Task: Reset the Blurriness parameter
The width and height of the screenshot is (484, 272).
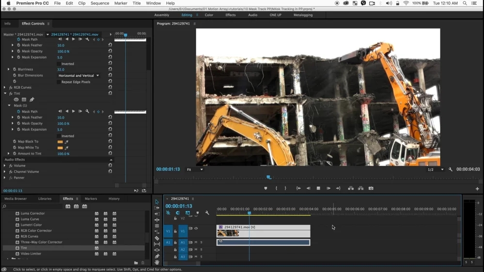Action: [110, 69]
